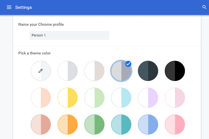The width and height of the screenshot is (209, 139).
Task: Choose the salmon rose theme color
Action: point(41,124)
